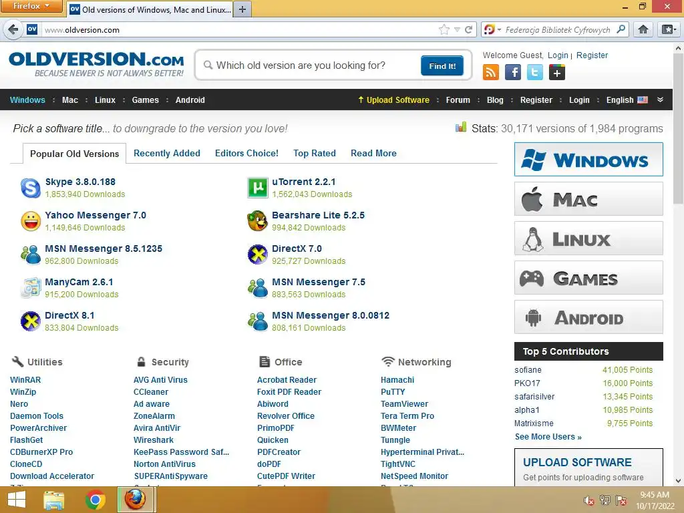The width and height of the screenshot is (684, 513).
Task: Click the Register link beside Login at top
Action: tap(592, 55)
